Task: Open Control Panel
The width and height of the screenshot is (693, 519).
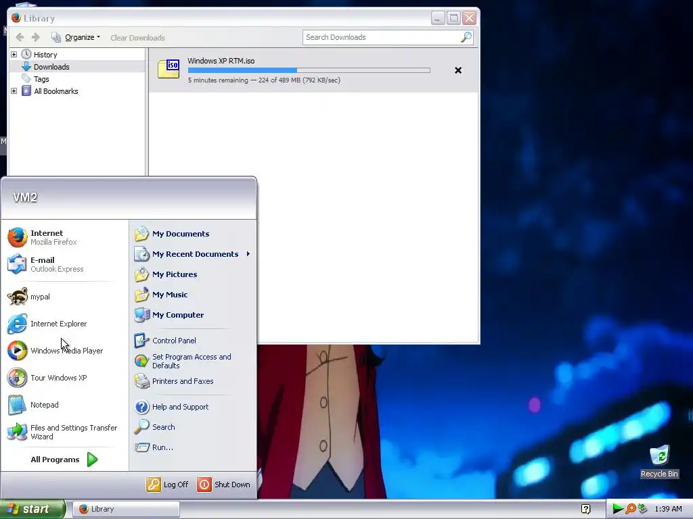Action: [165, 341]
